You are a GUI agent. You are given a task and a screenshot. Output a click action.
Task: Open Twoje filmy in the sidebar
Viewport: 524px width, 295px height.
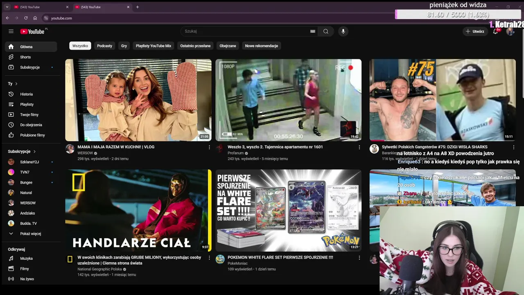pos(31,115)
